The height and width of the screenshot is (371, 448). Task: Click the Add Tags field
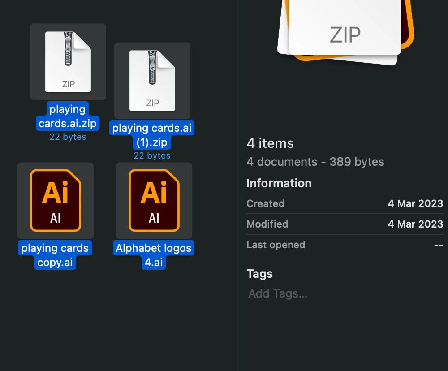click(x=278, y=293)
